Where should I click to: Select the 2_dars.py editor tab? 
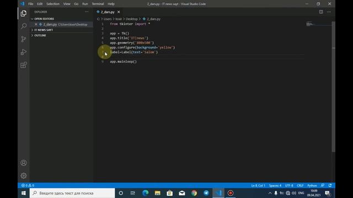(x=108, y=12)
